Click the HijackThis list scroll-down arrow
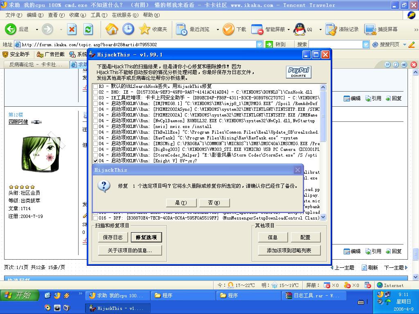The width and height of the screenshot is (419, 314). point(323,217)
